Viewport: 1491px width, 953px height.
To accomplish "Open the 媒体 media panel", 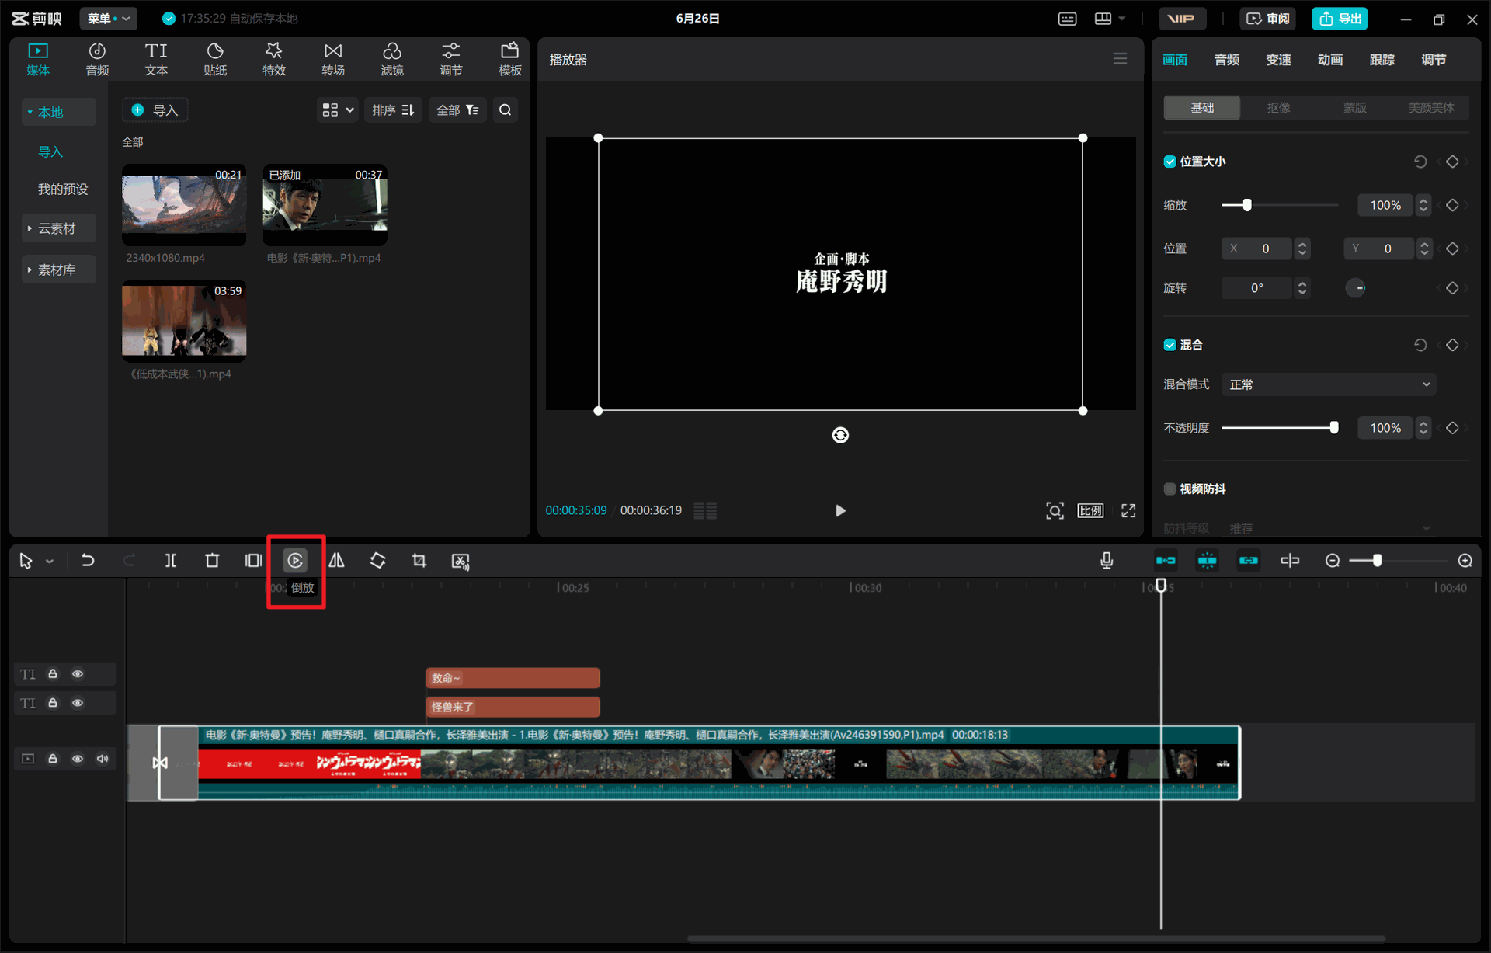I will click(37, 60).
